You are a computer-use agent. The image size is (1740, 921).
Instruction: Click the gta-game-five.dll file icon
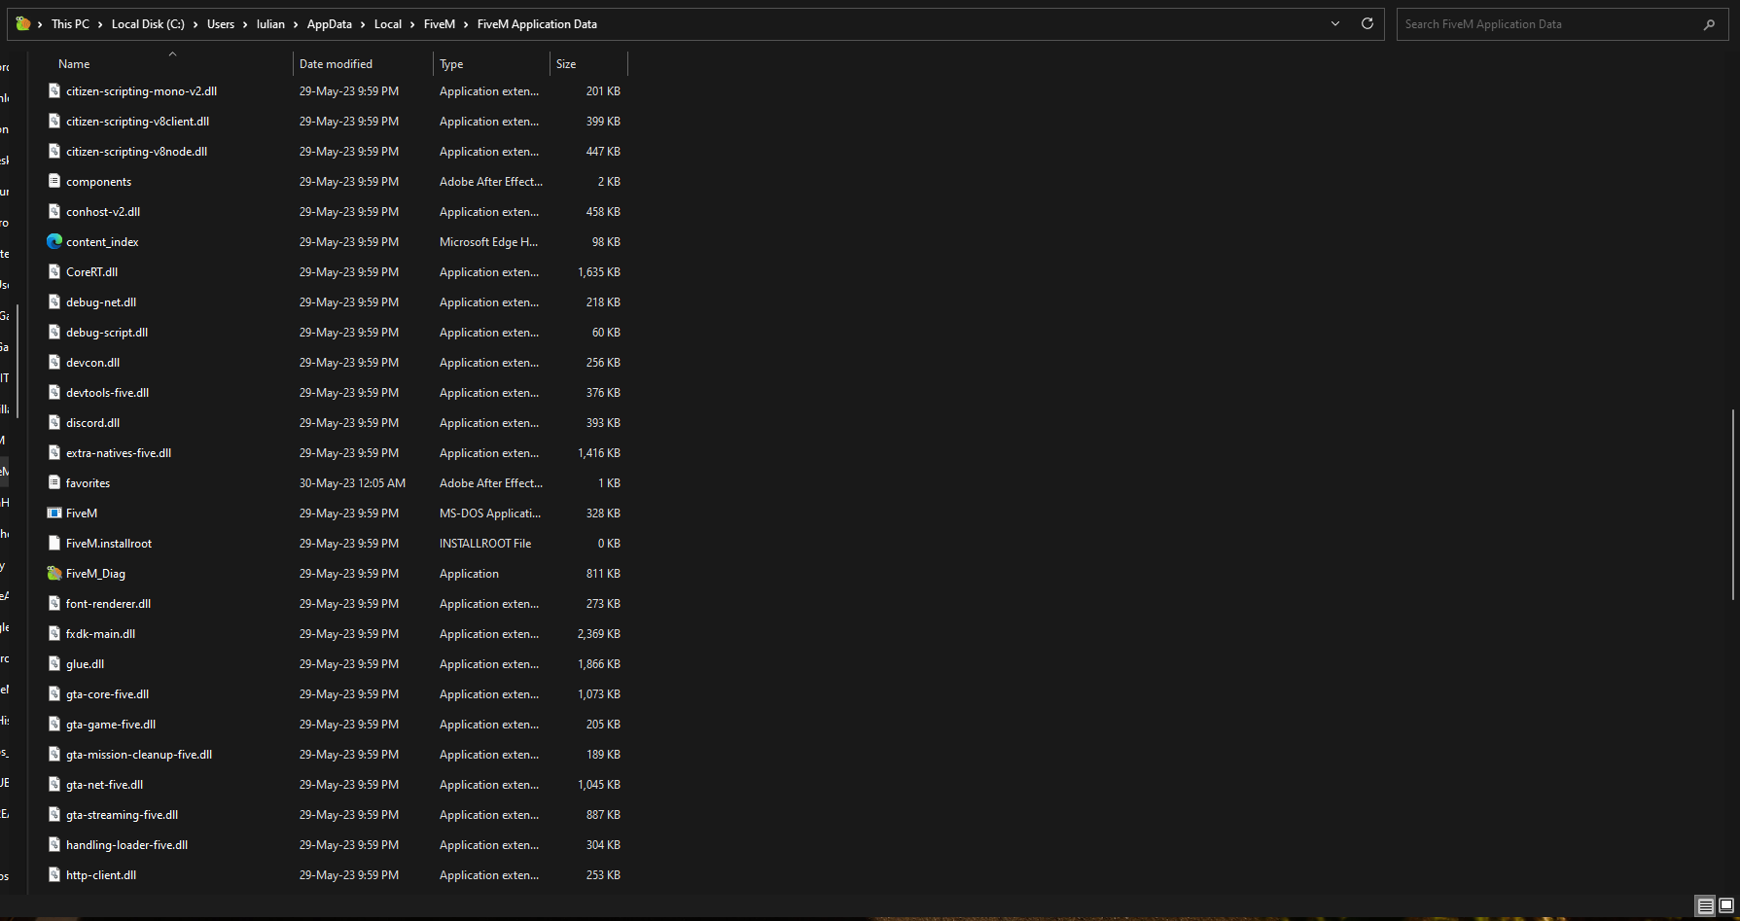[54, 724]
